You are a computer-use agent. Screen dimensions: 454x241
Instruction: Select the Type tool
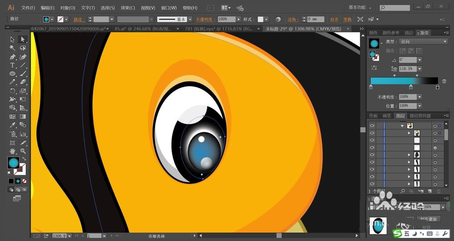point(12,65)
